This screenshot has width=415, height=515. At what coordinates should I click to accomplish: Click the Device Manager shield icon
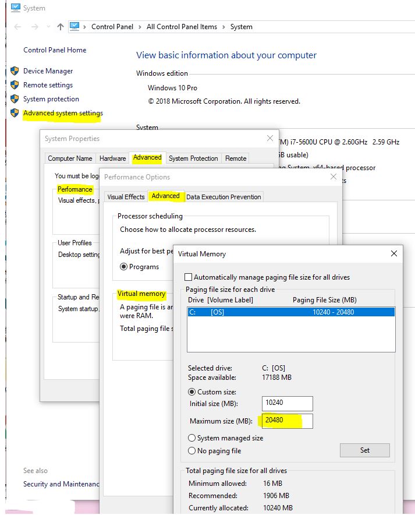tap(15, 71)
